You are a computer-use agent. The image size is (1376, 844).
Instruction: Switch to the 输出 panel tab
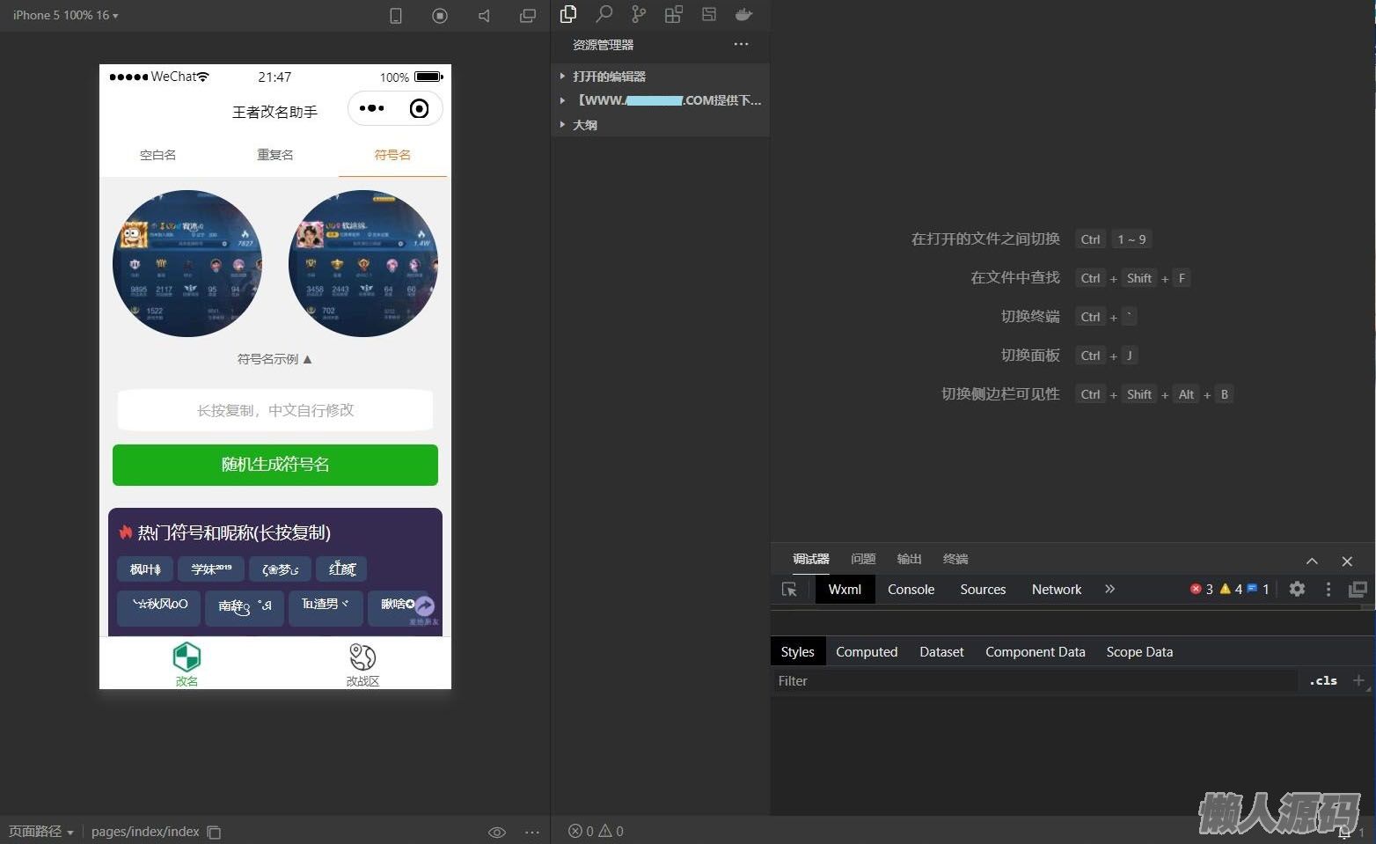909,559
